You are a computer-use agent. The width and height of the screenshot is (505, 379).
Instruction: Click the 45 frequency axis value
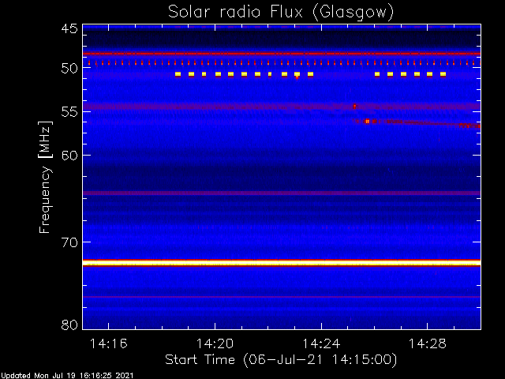pos(69,28)
